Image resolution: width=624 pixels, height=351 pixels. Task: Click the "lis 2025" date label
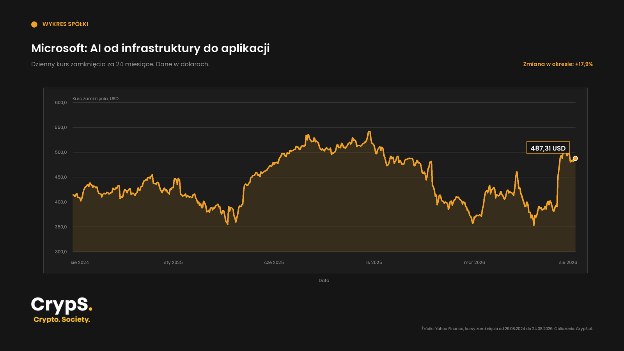pos(374,262)
